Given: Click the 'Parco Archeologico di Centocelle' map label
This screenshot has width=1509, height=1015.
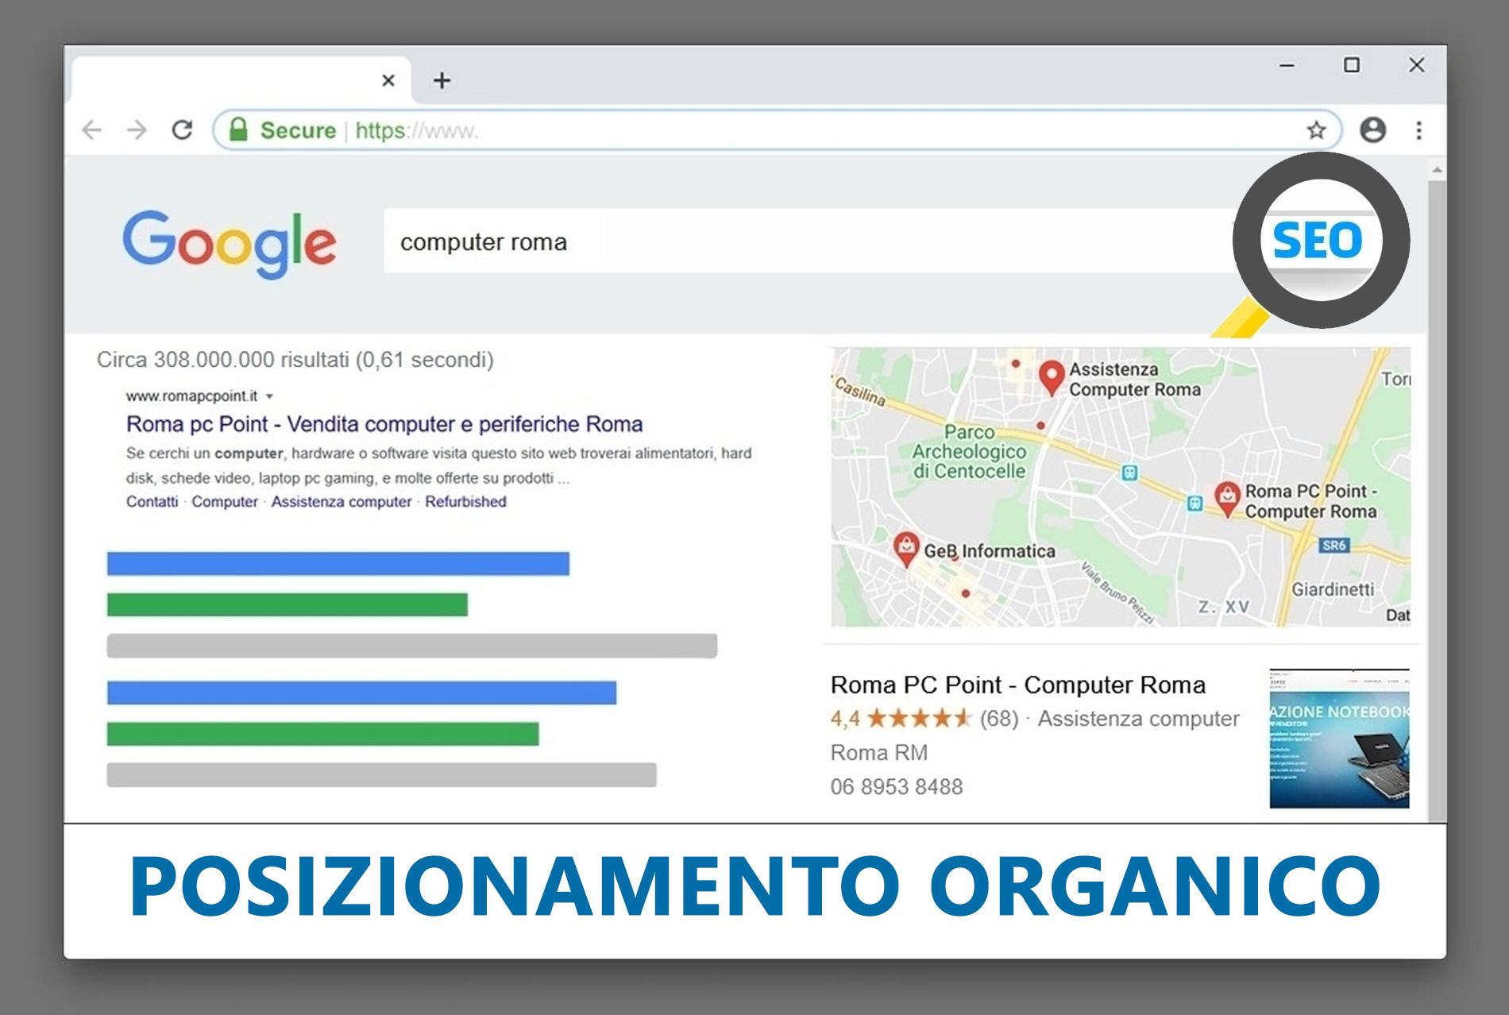Looking at the screenshot, I should click(969, 451).
